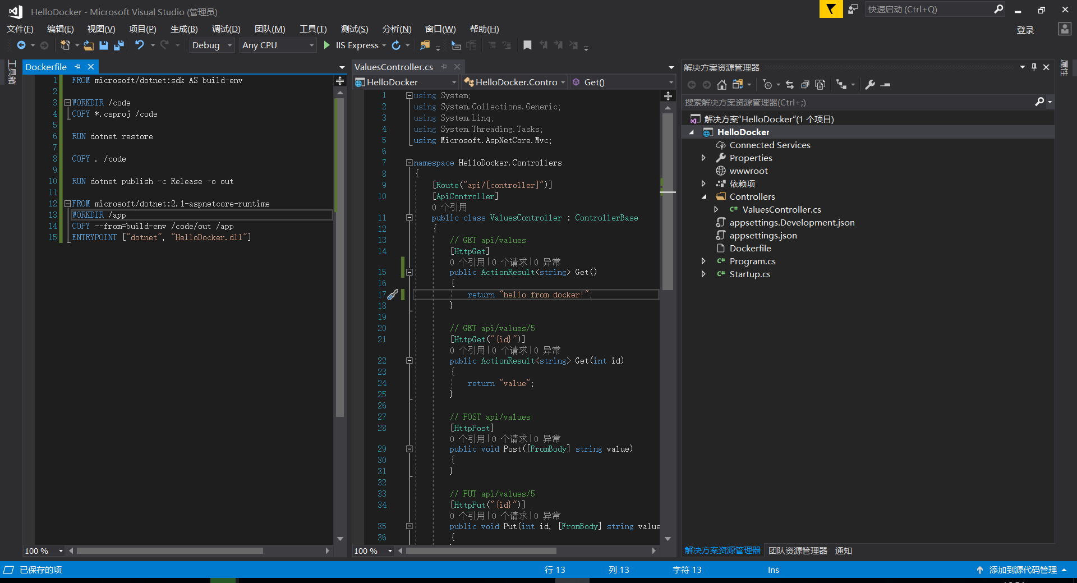Viewport: 1077px width, 583px height.
Task: Collapse the ValuesController class outline on line 11
Action: 409,218
